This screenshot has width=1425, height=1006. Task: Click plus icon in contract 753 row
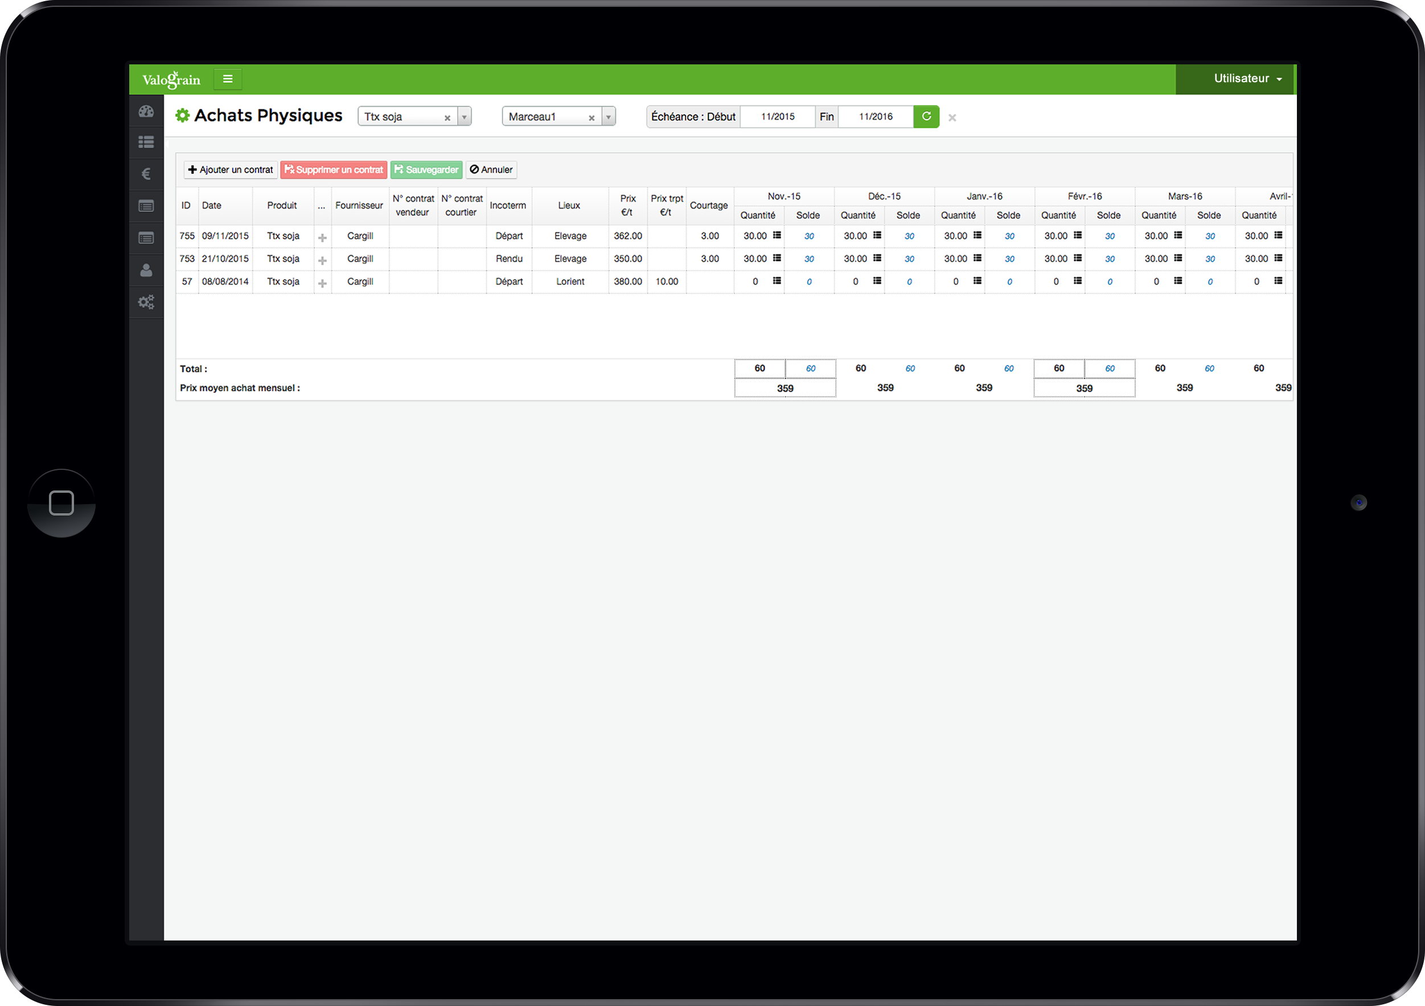[323, 260]
